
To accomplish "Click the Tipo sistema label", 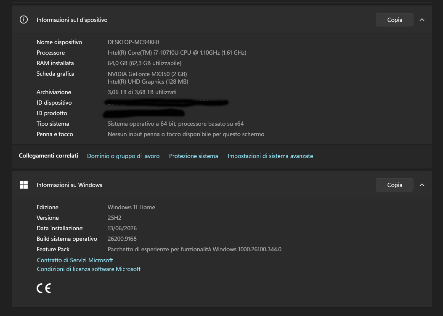I will pos(53,124).
